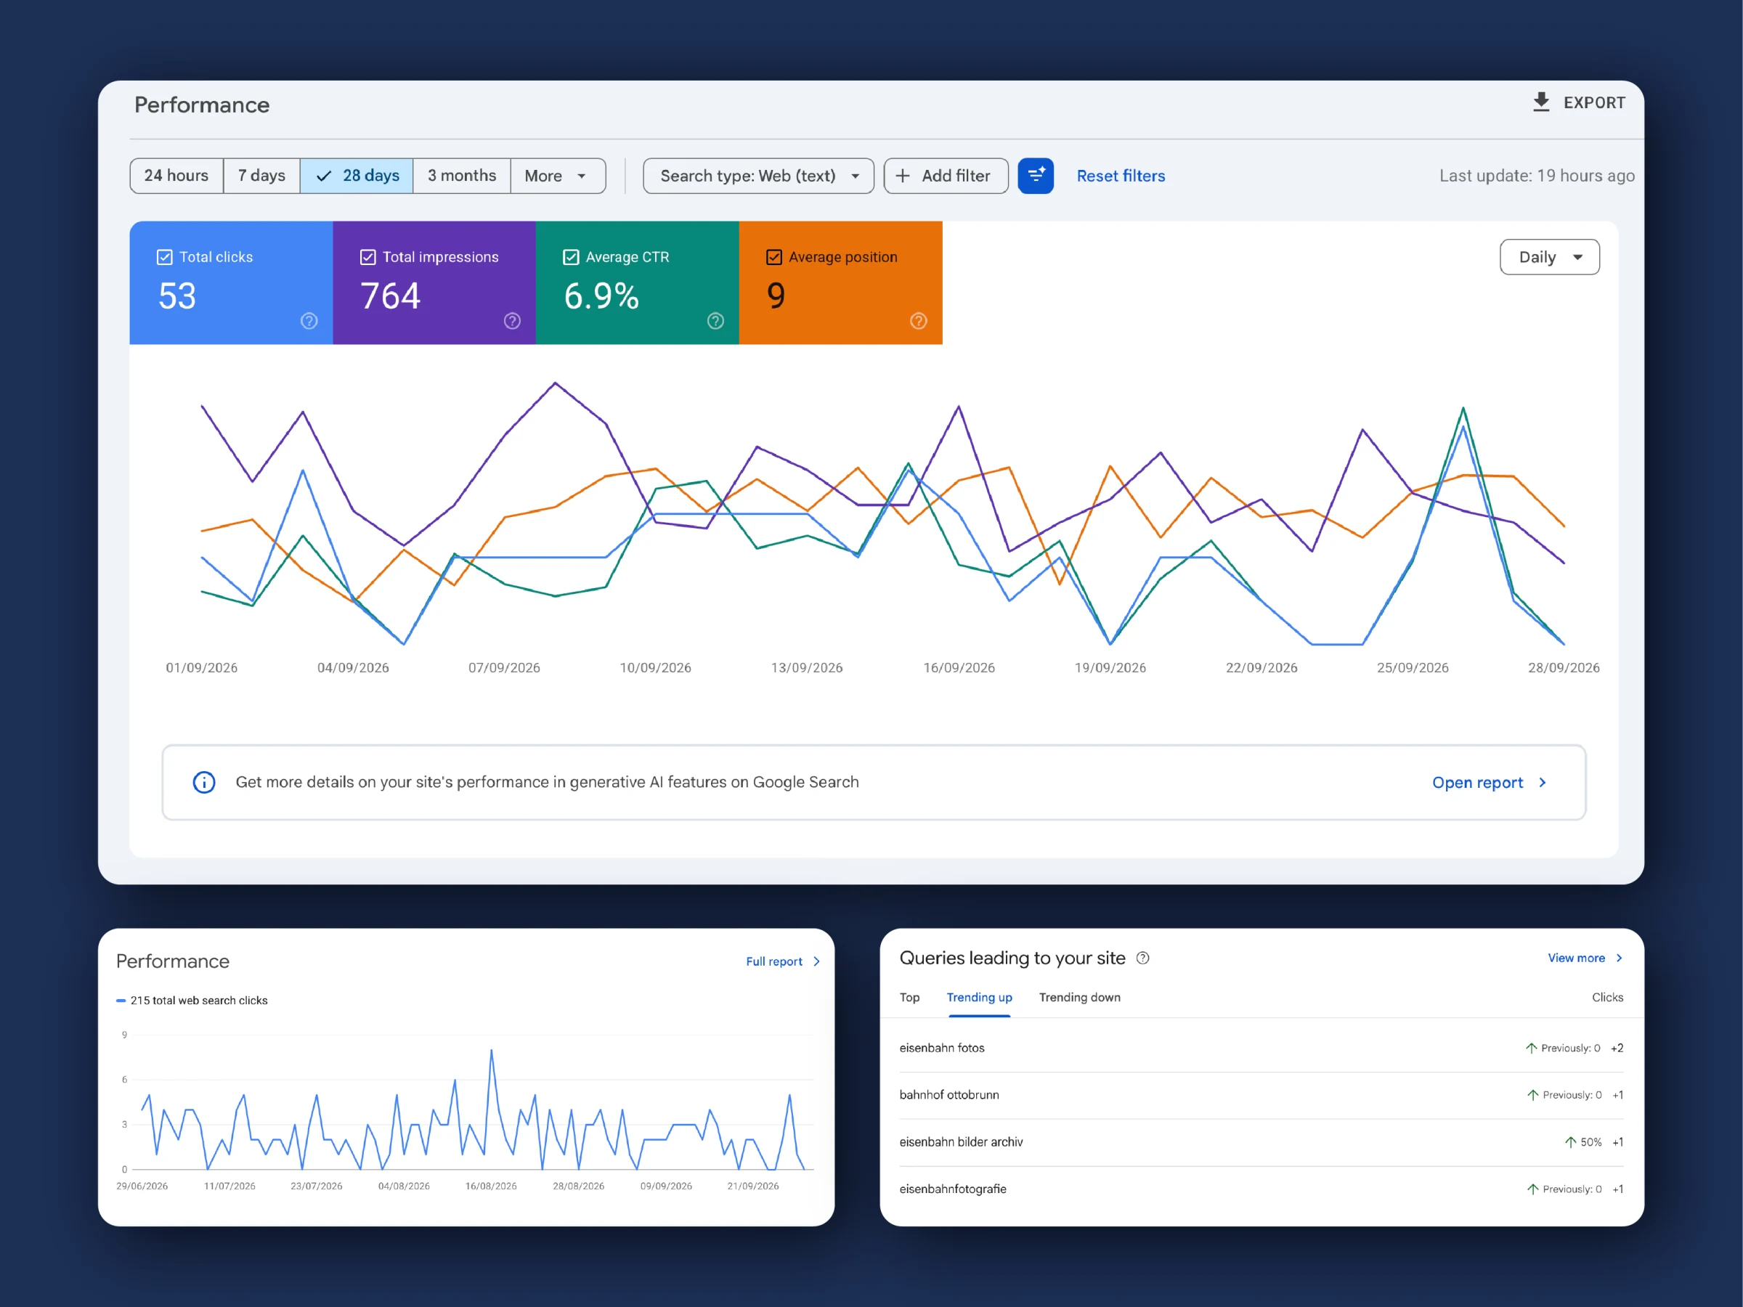
Task: Switch to the Trending down tab
Action: pyautogui.click(x=1079, y=998)
